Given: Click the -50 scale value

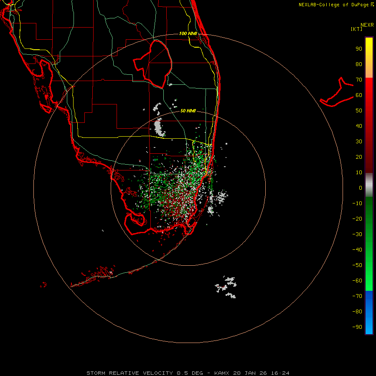Looking at the screenshot, I should point(357,265).
